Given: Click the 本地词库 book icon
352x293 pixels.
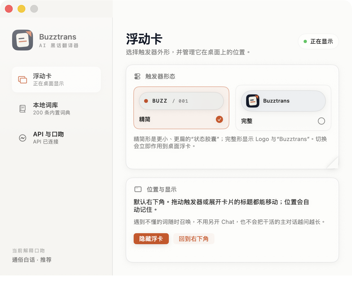Looking at the screenshot, I should [23, 109].
